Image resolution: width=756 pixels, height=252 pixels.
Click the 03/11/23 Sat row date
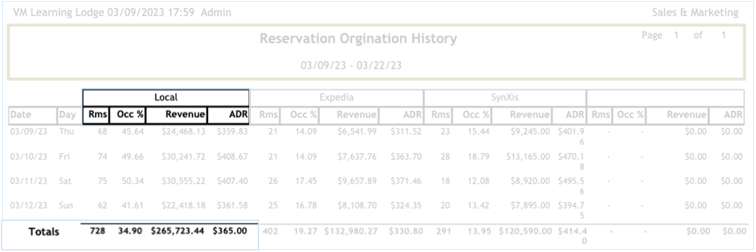coord(30,182)
